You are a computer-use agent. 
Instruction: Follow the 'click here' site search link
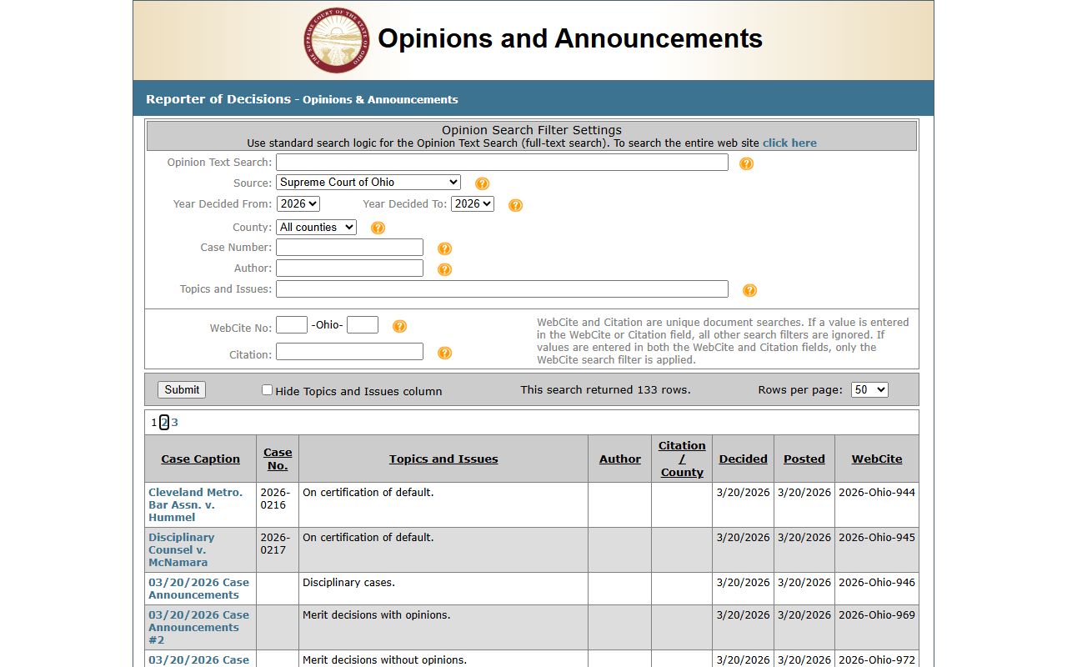click(789, 143)
